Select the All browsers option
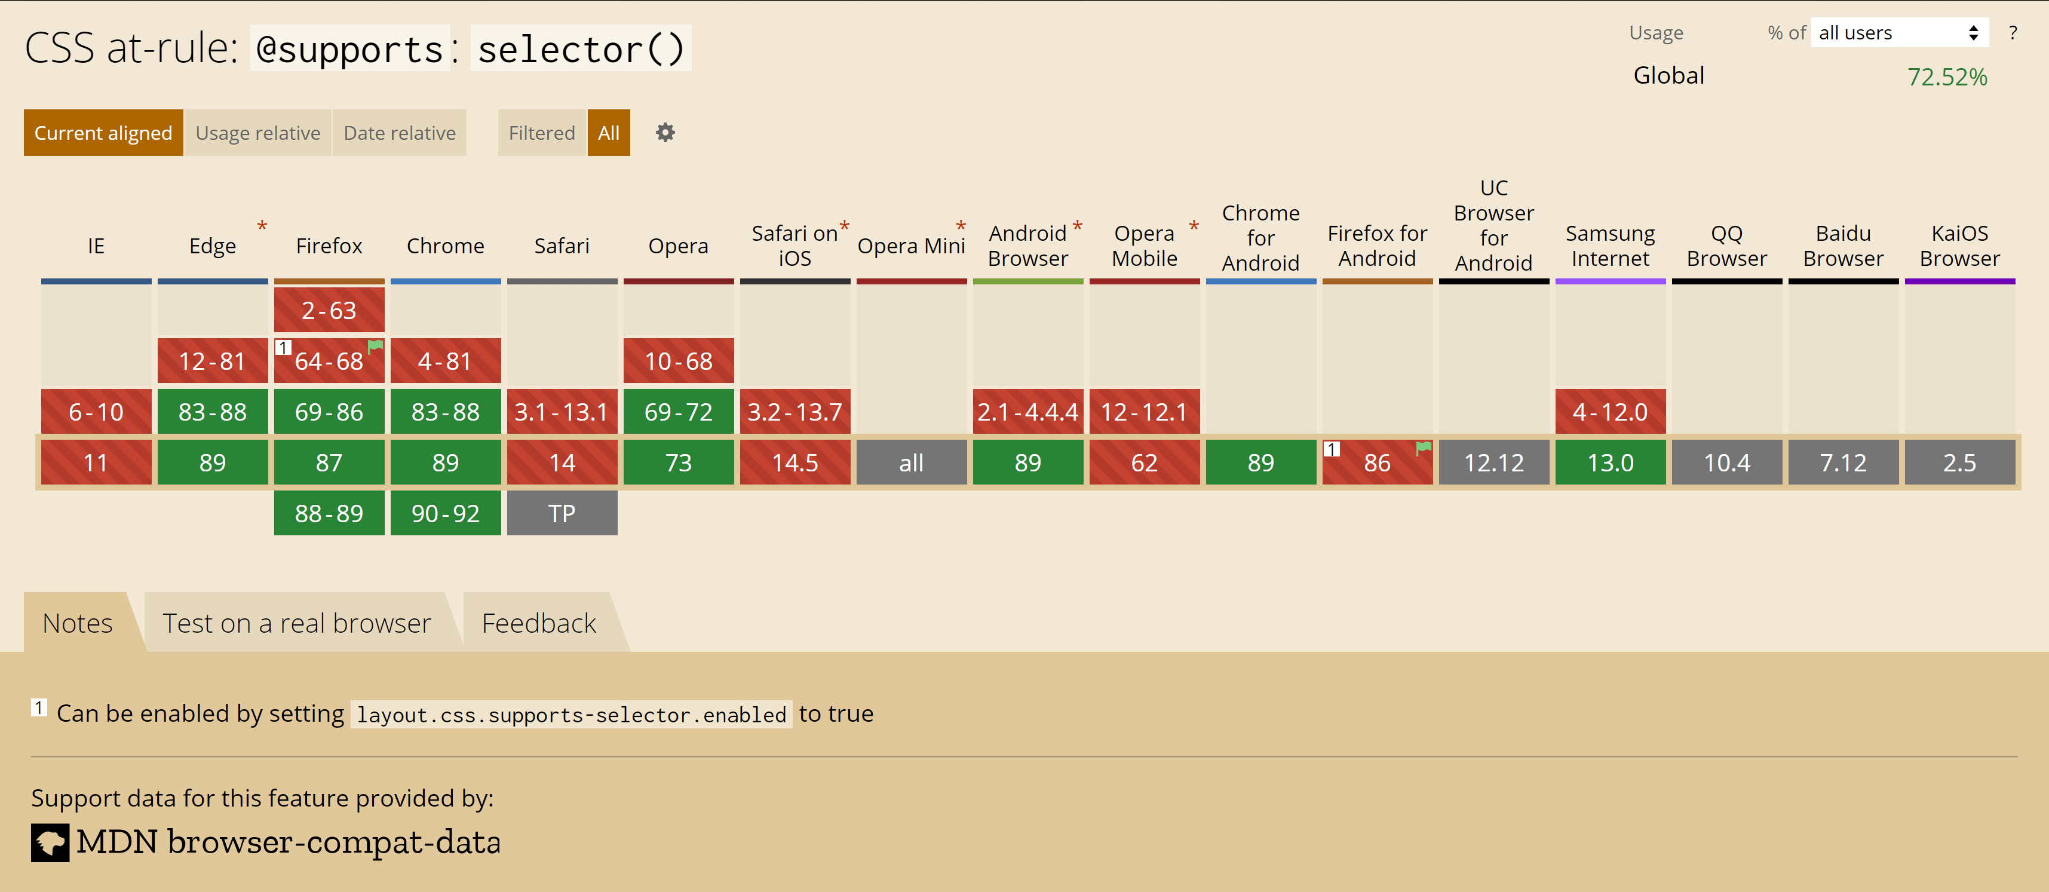This screenshot has width=2049, height=892. (x=609, y=133)
